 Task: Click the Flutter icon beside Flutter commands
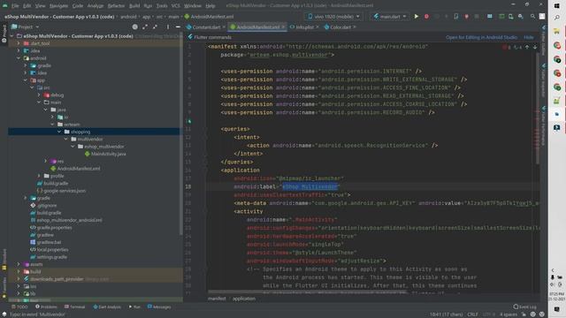click(190, 37)
